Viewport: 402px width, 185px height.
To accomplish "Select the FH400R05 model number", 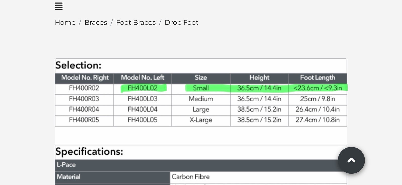I will click(x=84, y=120).
